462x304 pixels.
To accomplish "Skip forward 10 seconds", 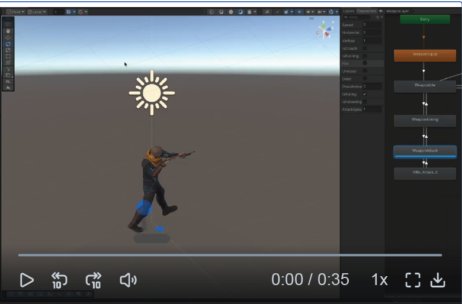I will (x=94, y=280).
